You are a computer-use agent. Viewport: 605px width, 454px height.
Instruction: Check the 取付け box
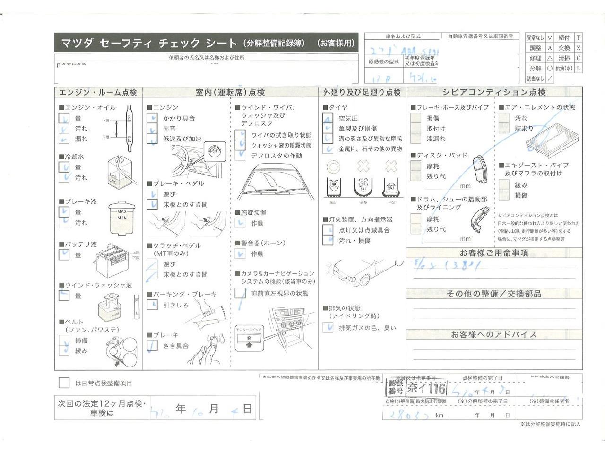(x=415, y=128)
